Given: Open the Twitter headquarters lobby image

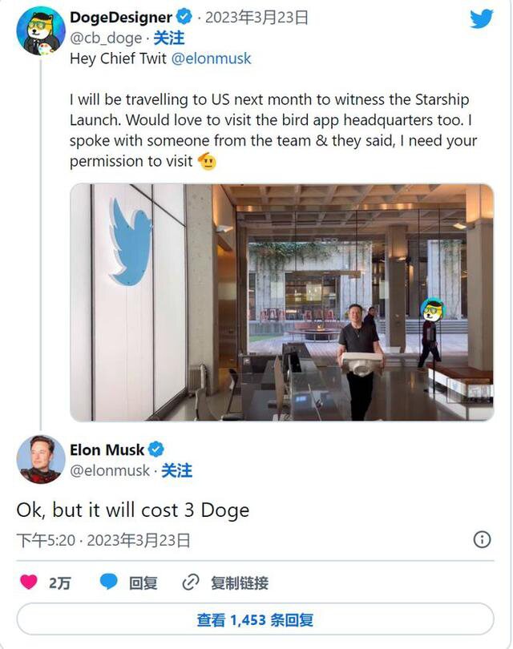Looking at the screenshot, I should [x=281, y=302].
